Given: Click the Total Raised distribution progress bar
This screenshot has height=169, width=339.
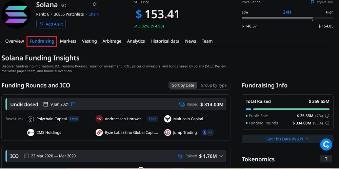Looking at the screenshot, I should tap(287, 109).
